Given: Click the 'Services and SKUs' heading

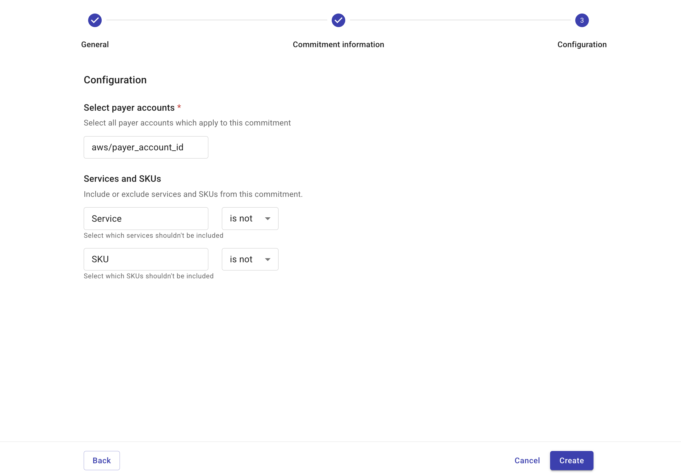Looking at the screenshot, I should [x=122, y=179].
